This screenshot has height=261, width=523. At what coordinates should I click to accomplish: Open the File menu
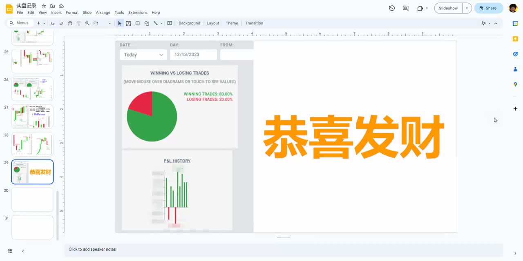pos(20,13)
